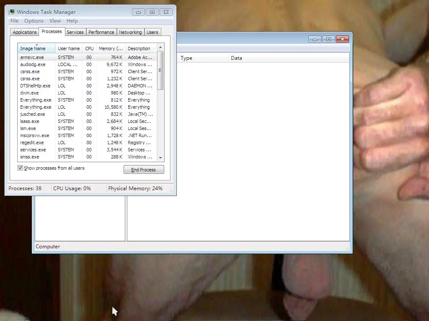Click the 10,580 K memory value
Image resolution: width=429 pixels, height=321 pixels.
click(113, 107)
